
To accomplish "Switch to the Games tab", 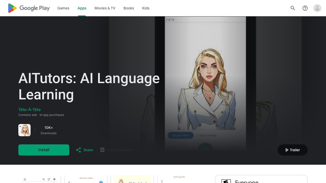I will 63,8.
